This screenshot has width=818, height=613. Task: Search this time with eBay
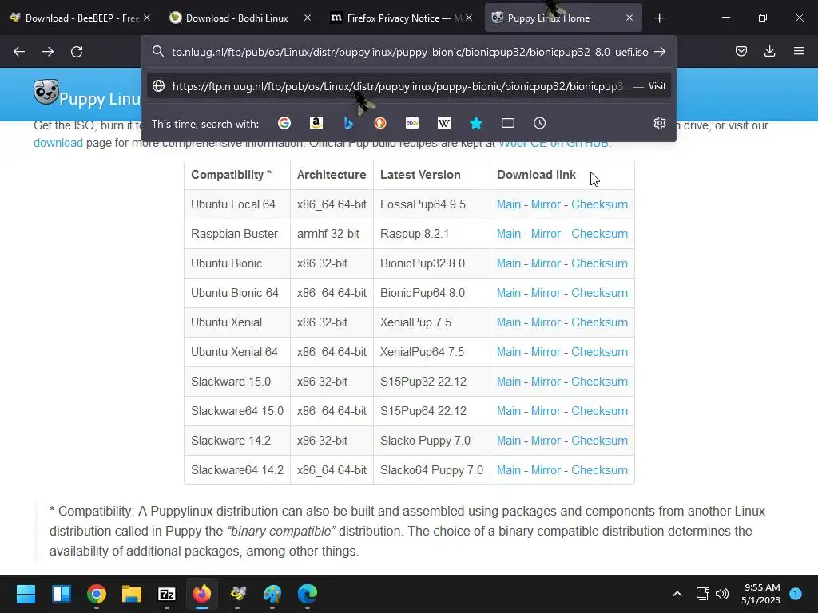(412, 123)
